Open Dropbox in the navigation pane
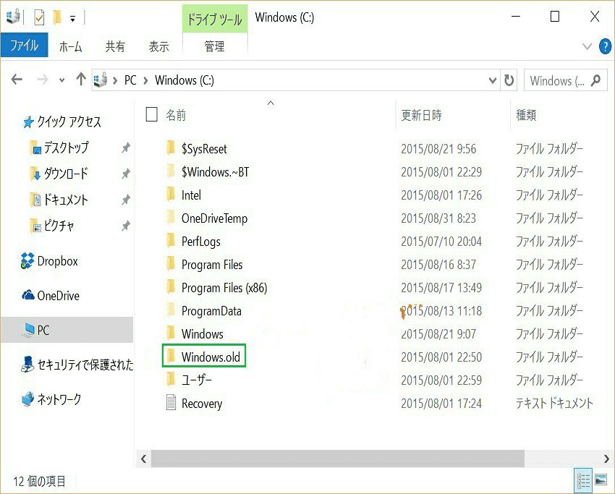Screen dimensions: 615x494 click(49, 261)
